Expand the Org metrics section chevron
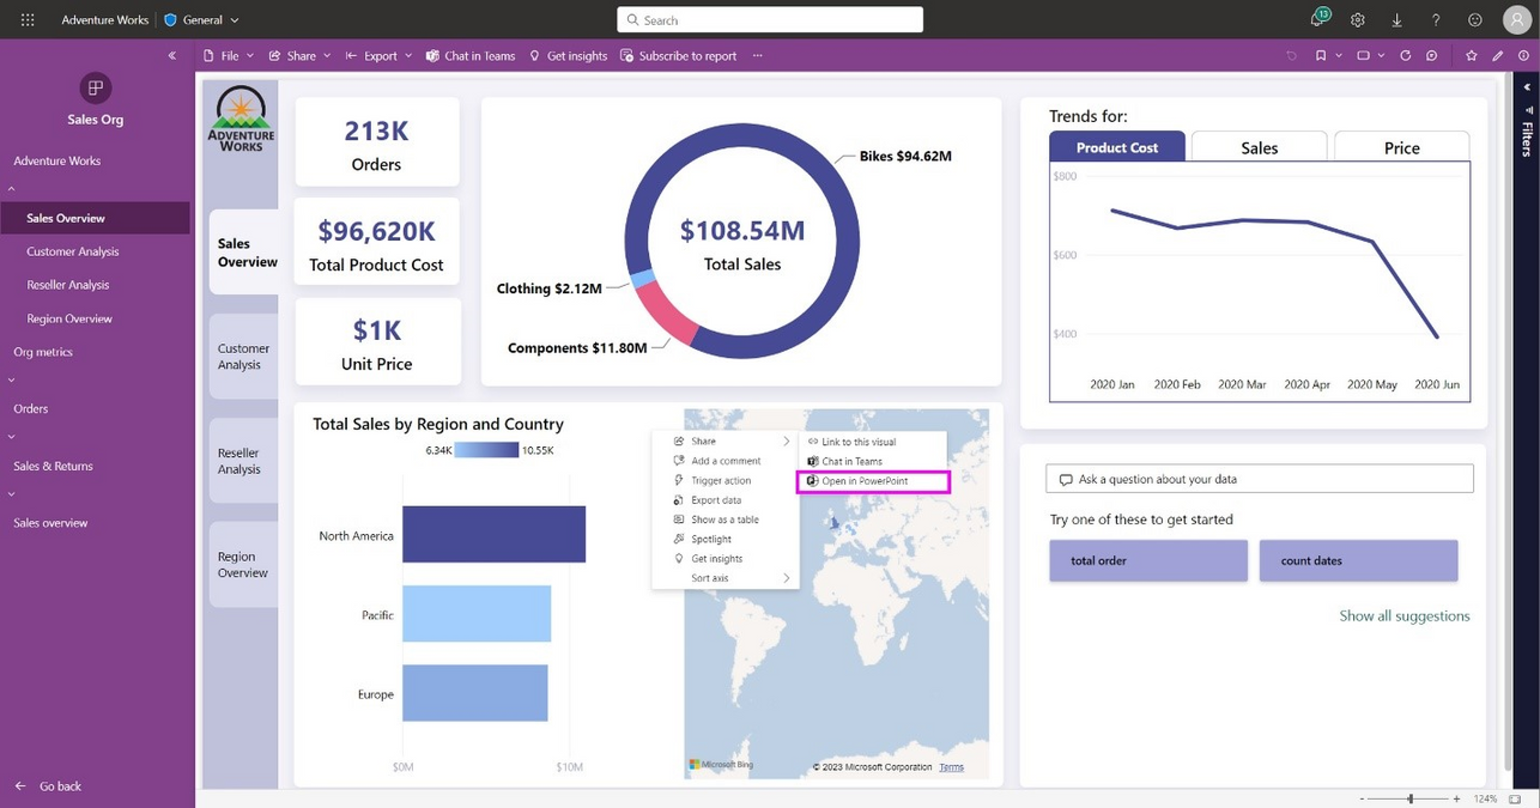The width and height of the screenshot is (1540, 808). [x=11, y=380]
